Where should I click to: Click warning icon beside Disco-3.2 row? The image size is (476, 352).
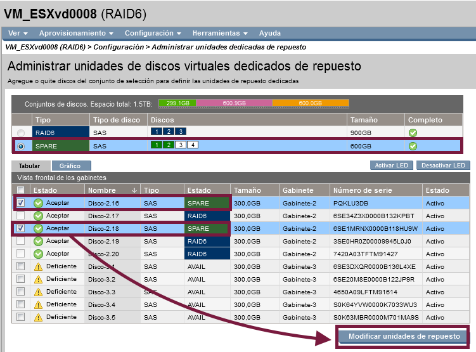[38, 279]
